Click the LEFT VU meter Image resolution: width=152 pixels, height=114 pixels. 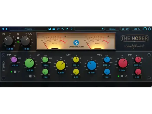click(54, 42)
